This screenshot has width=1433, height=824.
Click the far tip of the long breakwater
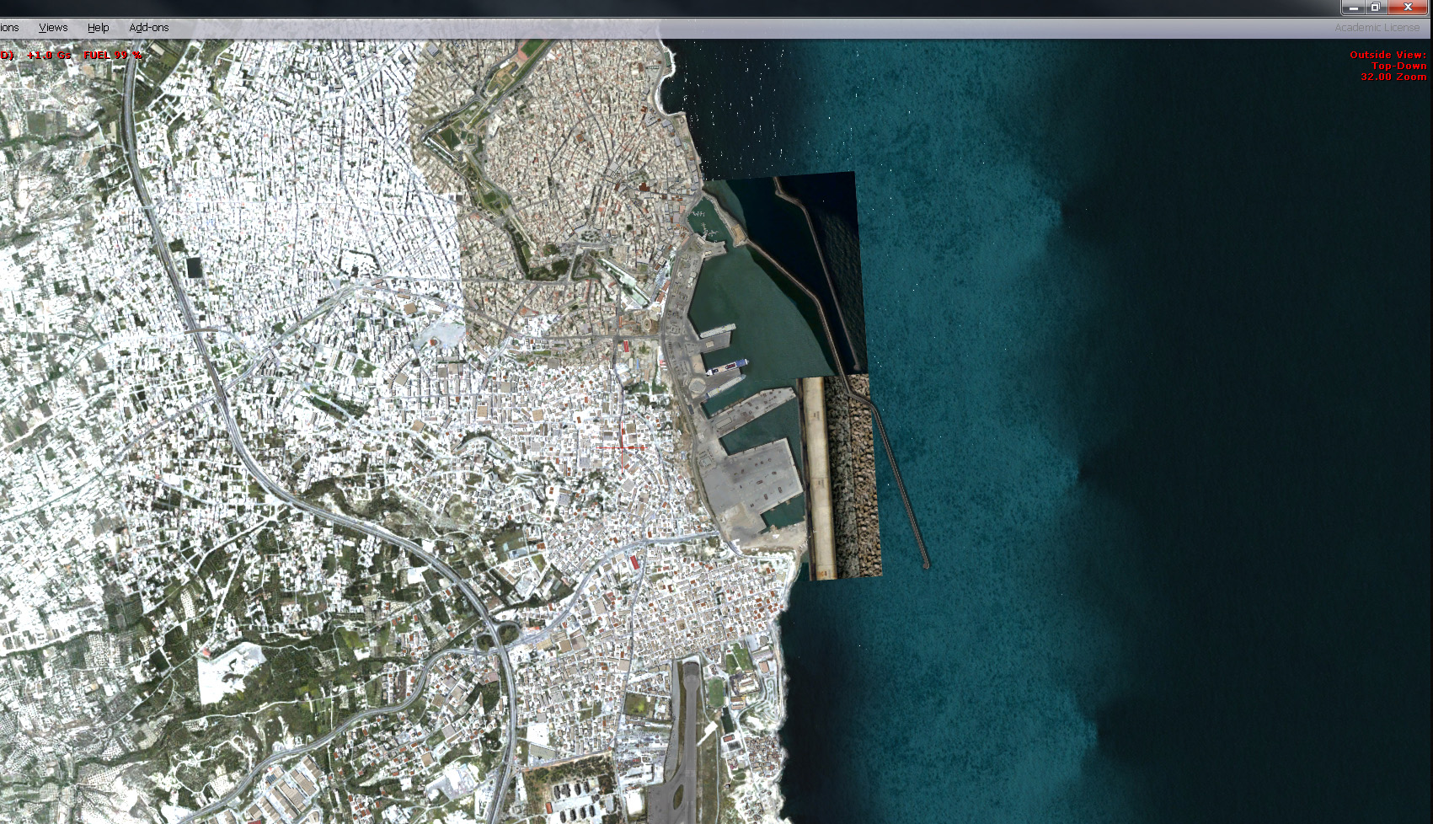(x=925, y=564)
